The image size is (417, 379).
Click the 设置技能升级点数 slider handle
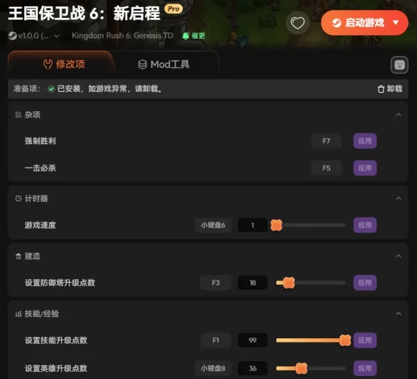345,340
